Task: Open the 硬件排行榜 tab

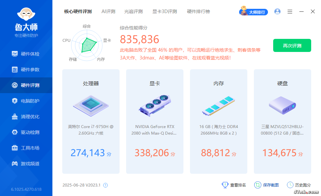Action: pyautogui.click(x=198, y=11)
